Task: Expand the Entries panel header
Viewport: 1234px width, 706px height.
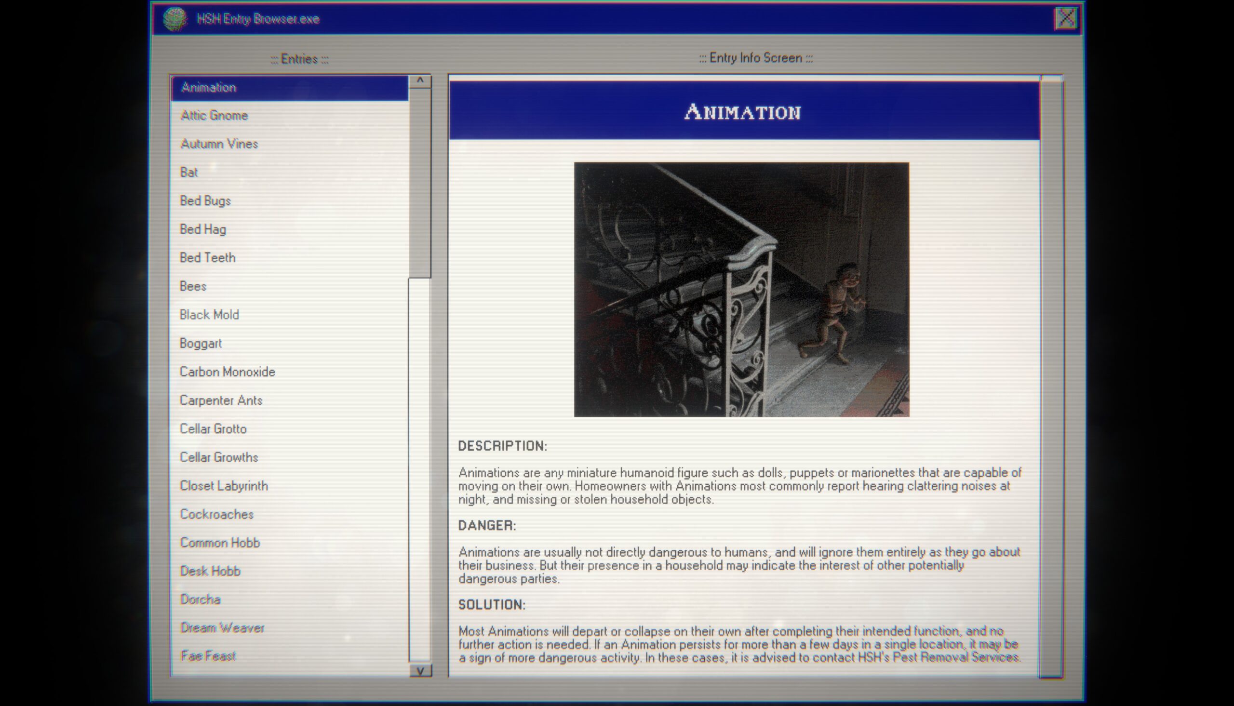Action: pos(299,58)
